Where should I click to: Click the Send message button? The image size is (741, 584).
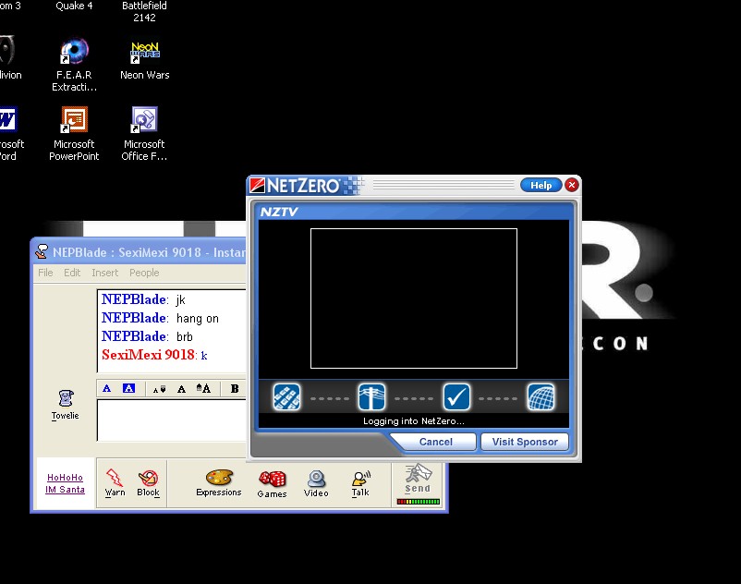418,479
